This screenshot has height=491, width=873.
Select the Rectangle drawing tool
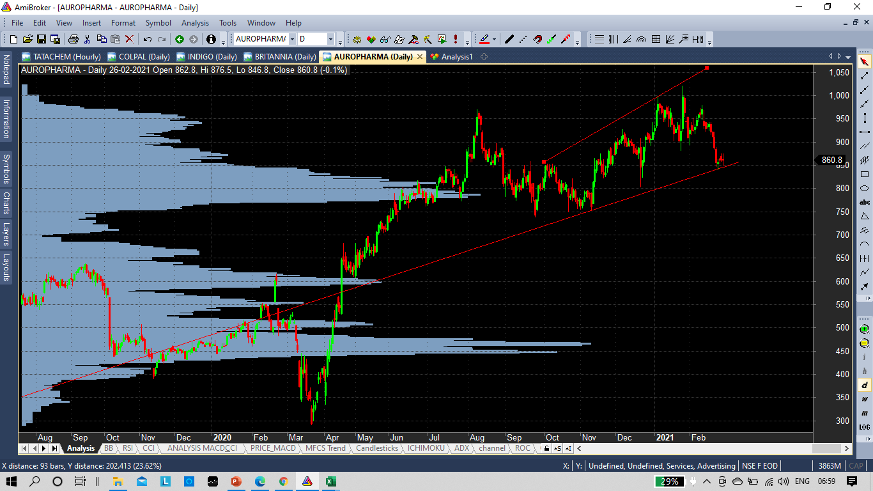(x=864, y=174)
